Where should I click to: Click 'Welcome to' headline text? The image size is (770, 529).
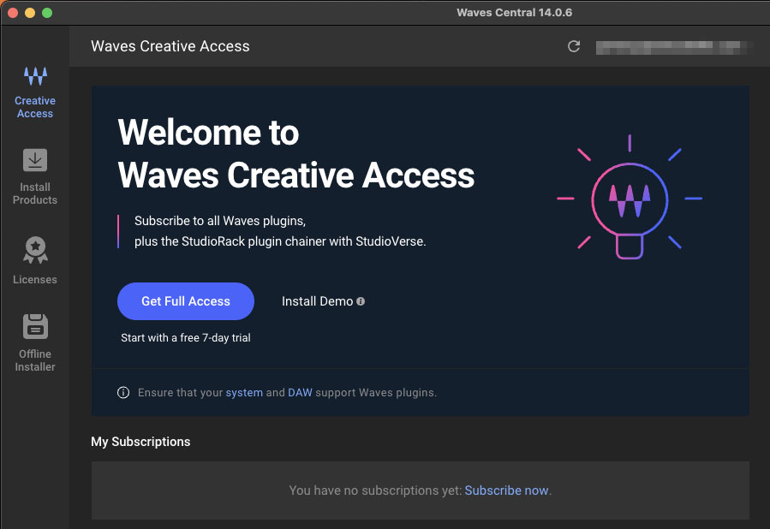click(208, 133)
